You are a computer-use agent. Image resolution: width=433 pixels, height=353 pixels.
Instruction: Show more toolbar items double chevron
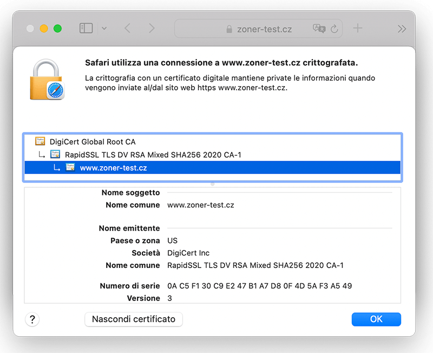(402, 29)
